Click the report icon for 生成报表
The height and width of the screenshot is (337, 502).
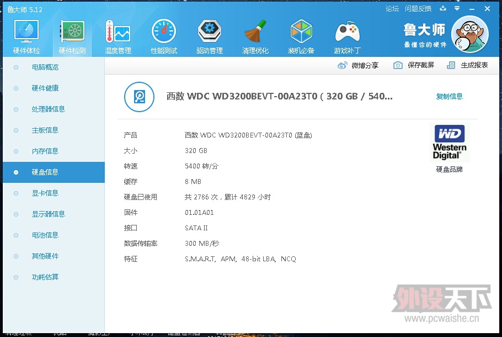pos(451,65)
